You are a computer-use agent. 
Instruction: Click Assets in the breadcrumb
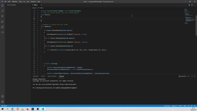[34, 8]
